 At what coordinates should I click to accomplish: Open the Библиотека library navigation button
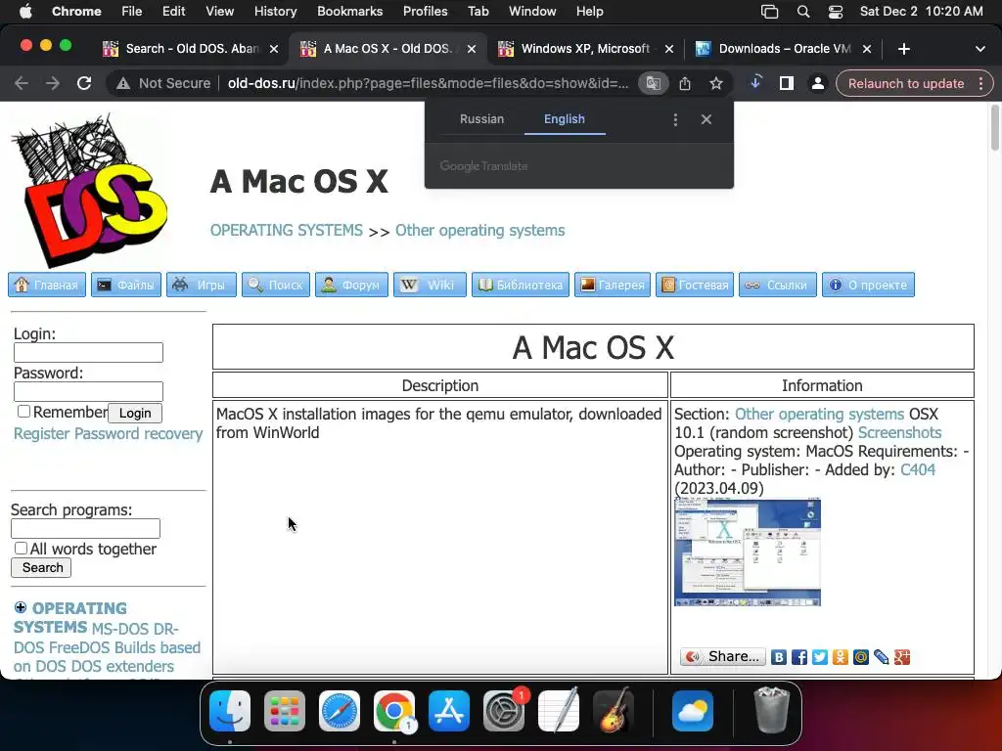(x=521, y=285)
